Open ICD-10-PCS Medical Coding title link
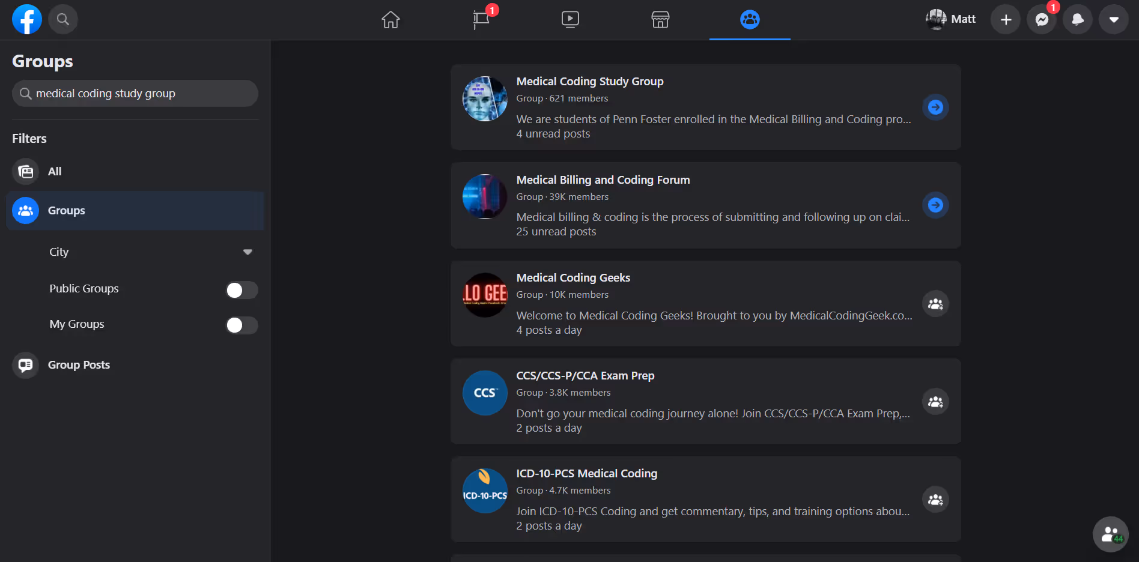Screen dimensions: 1139x562 [587, 474]
